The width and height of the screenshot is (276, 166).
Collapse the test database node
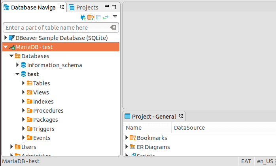[x=17, y=74]
